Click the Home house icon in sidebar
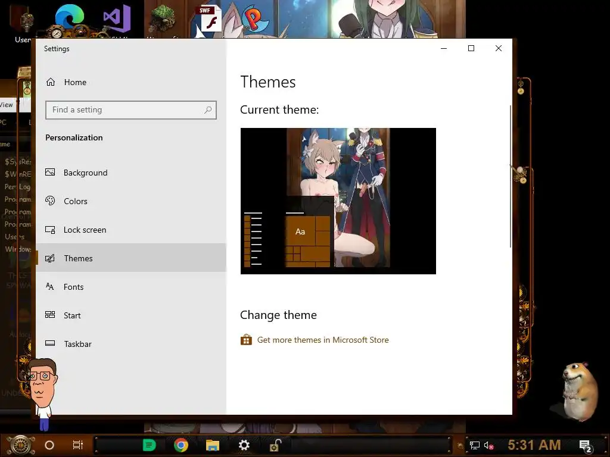610x457 pixels. (51, 82)
